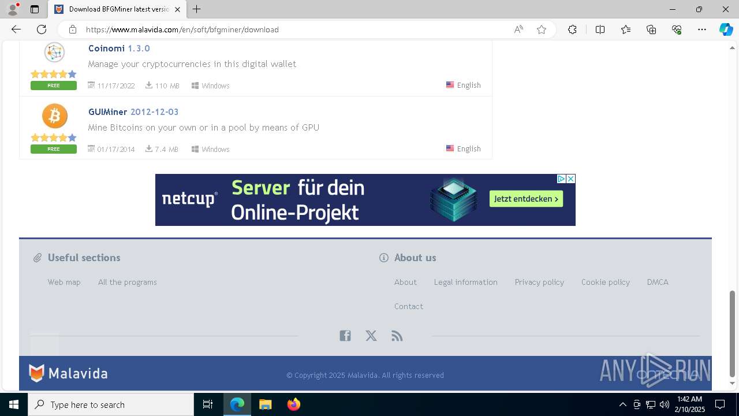The width and height of the screenshot is (739, 416).
Task: Toggle split screen view
Action: (600, 29)
